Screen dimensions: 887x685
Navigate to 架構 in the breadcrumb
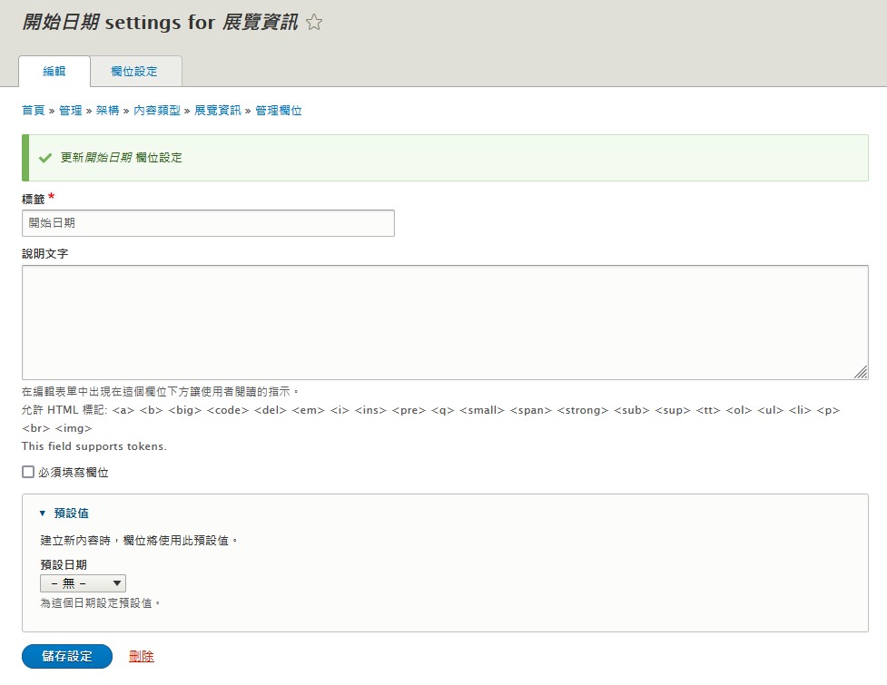(107, 111)
